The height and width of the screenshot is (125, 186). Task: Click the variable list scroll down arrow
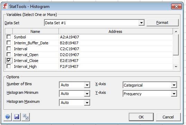click(x=176, y=66)
